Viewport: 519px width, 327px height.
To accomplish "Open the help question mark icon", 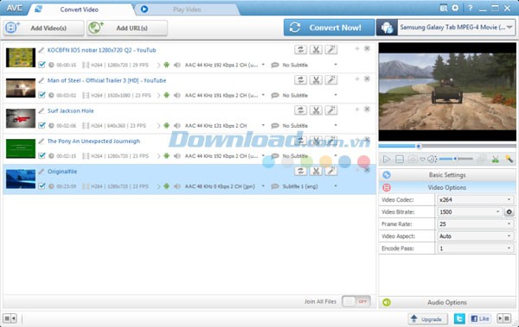I will pos(470,9).
